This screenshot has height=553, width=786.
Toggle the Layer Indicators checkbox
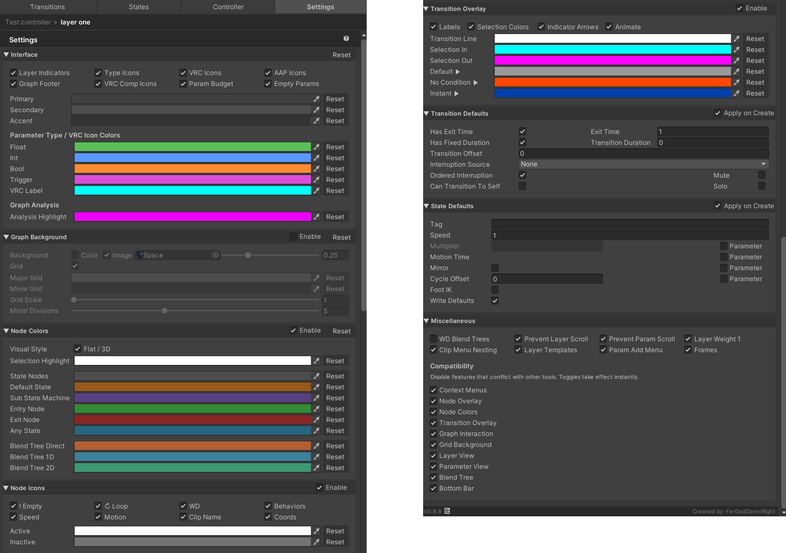[x=14, y=73]
